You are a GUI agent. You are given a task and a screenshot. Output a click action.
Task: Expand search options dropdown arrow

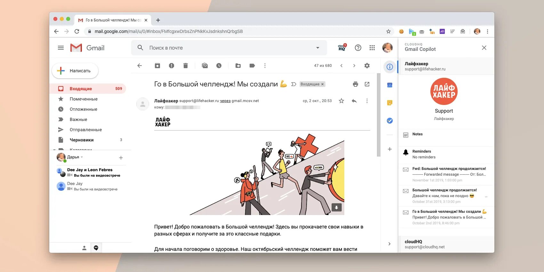(x=318, y=48)
